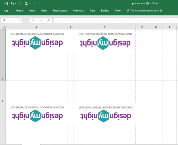Switch to the Draw ribbon tab
This screenshot has height=145, width=178.
click(x=44, y=11)
